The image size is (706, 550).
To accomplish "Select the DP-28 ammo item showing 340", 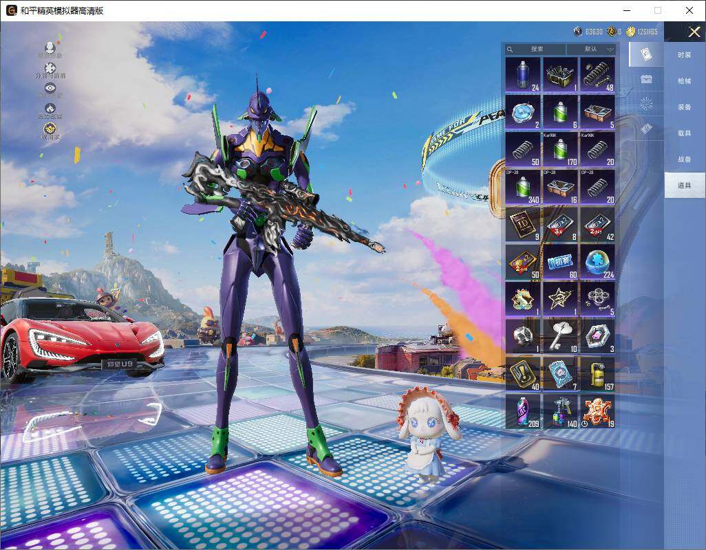I will tap(522, 188).
